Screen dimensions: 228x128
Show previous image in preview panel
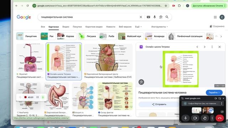coord(197,47)
